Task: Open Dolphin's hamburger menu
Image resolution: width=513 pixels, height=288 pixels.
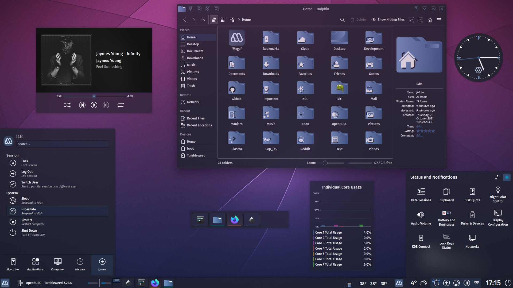Action: pyautogui.click(x=439, y=19)
